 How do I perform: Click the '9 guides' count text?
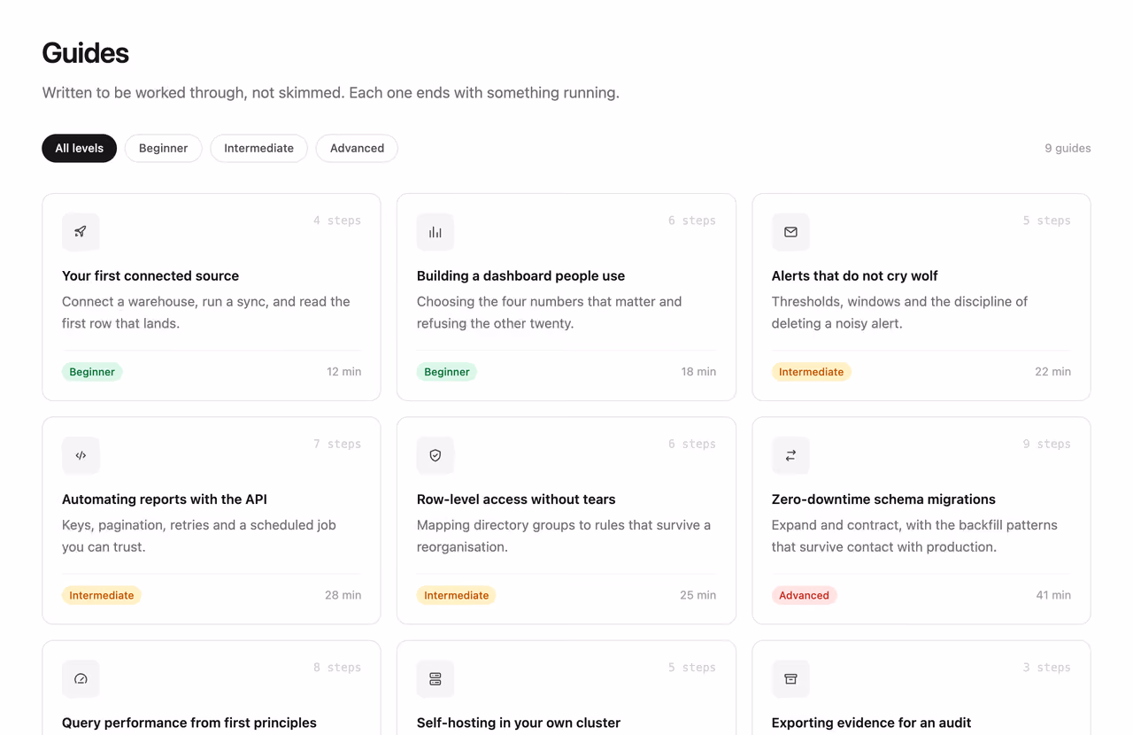click(1067, 148)
